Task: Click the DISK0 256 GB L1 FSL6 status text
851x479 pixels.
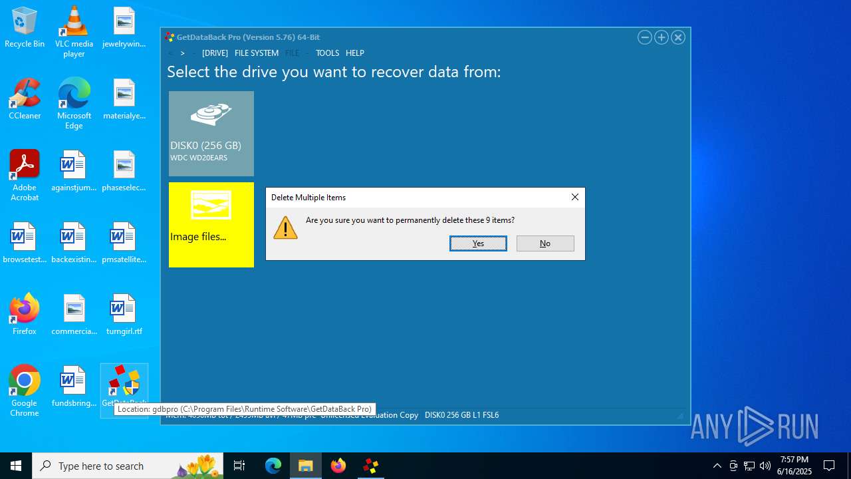Action: [461, 415]
